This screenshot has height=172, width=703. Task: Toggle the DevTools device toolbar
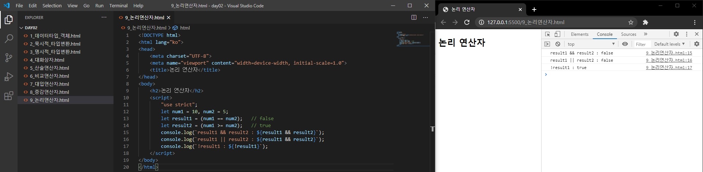557,34
